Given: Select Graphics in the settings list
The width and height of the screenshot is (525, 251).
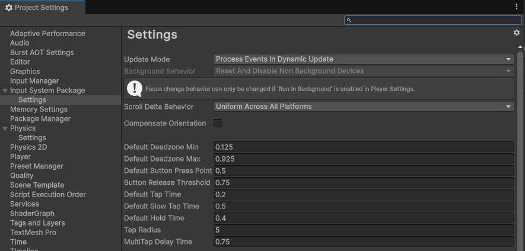Looking at the screenshot, I should click(x=25, y=71).
